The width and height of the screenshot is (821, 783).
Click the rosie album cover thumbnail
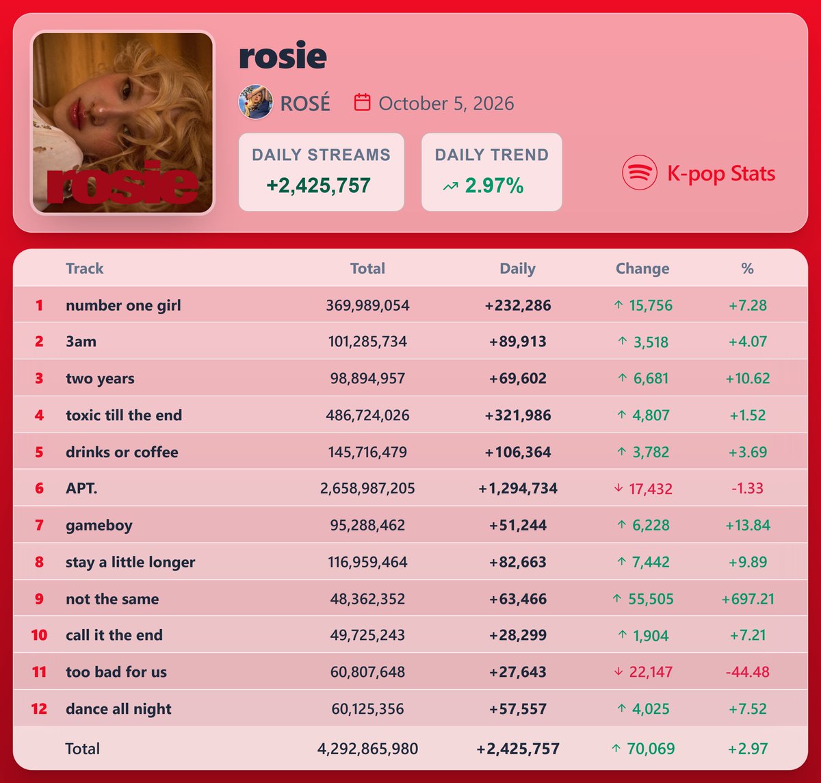pyautogui.click(x=123, y=123)
